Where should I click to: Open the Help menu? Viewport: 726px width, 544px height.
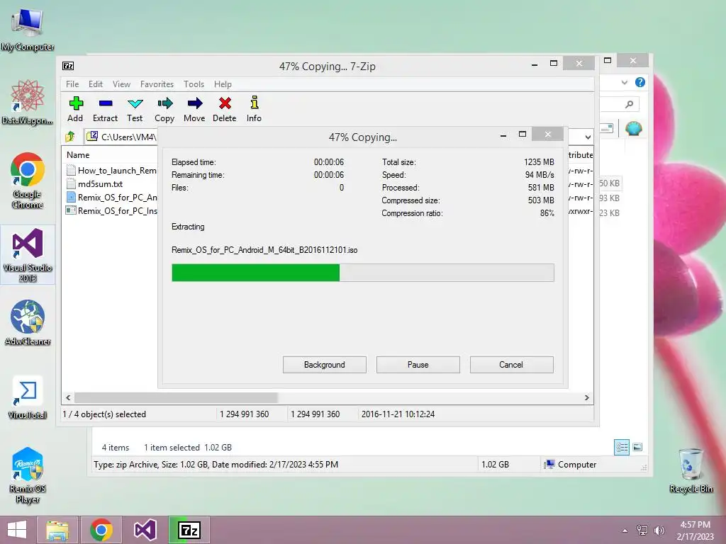click(223, 84)
